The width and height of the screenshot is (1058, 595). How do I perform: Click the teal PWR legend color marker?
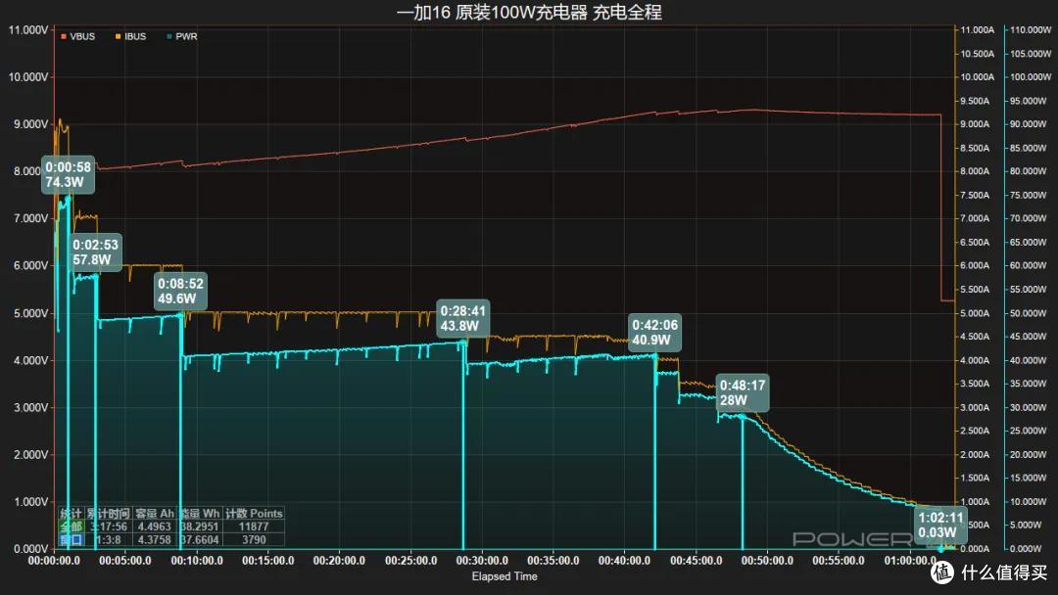coord(168,36)
